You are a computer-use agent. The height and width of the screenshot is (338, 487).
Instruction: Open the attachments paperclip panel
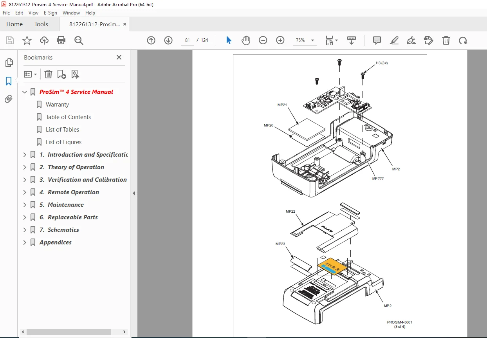click(x=9, y=99)
